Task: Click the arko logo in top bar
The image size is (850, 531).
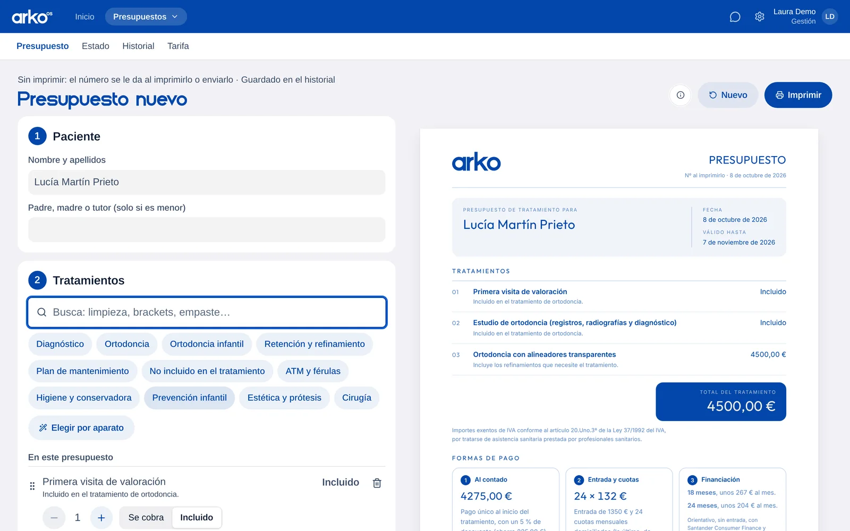Action: 32,17
